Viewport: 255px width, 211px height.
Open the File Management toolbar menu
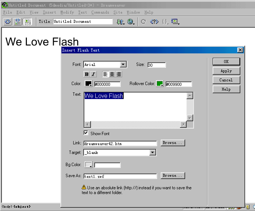[x=120, y=22]
